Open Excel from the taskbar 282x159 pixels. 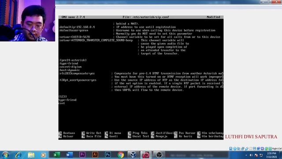click(x=56, y=155)
